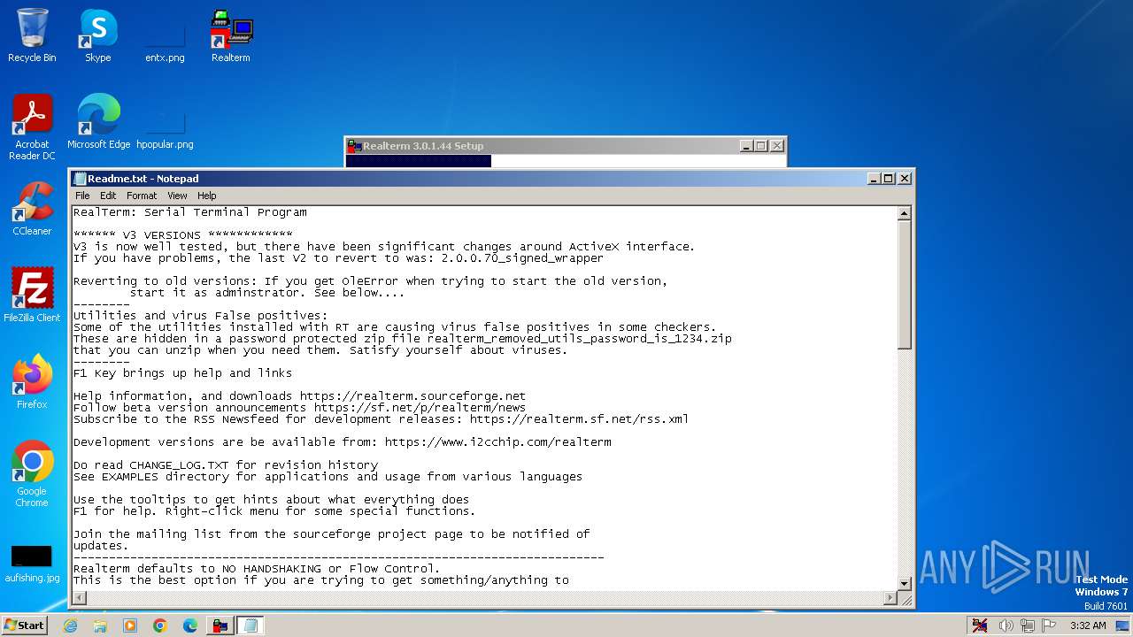This screenshot has height=637, width=1133.
Task: Close the Readme.txt Notepad window
Action: coord(905,178)
